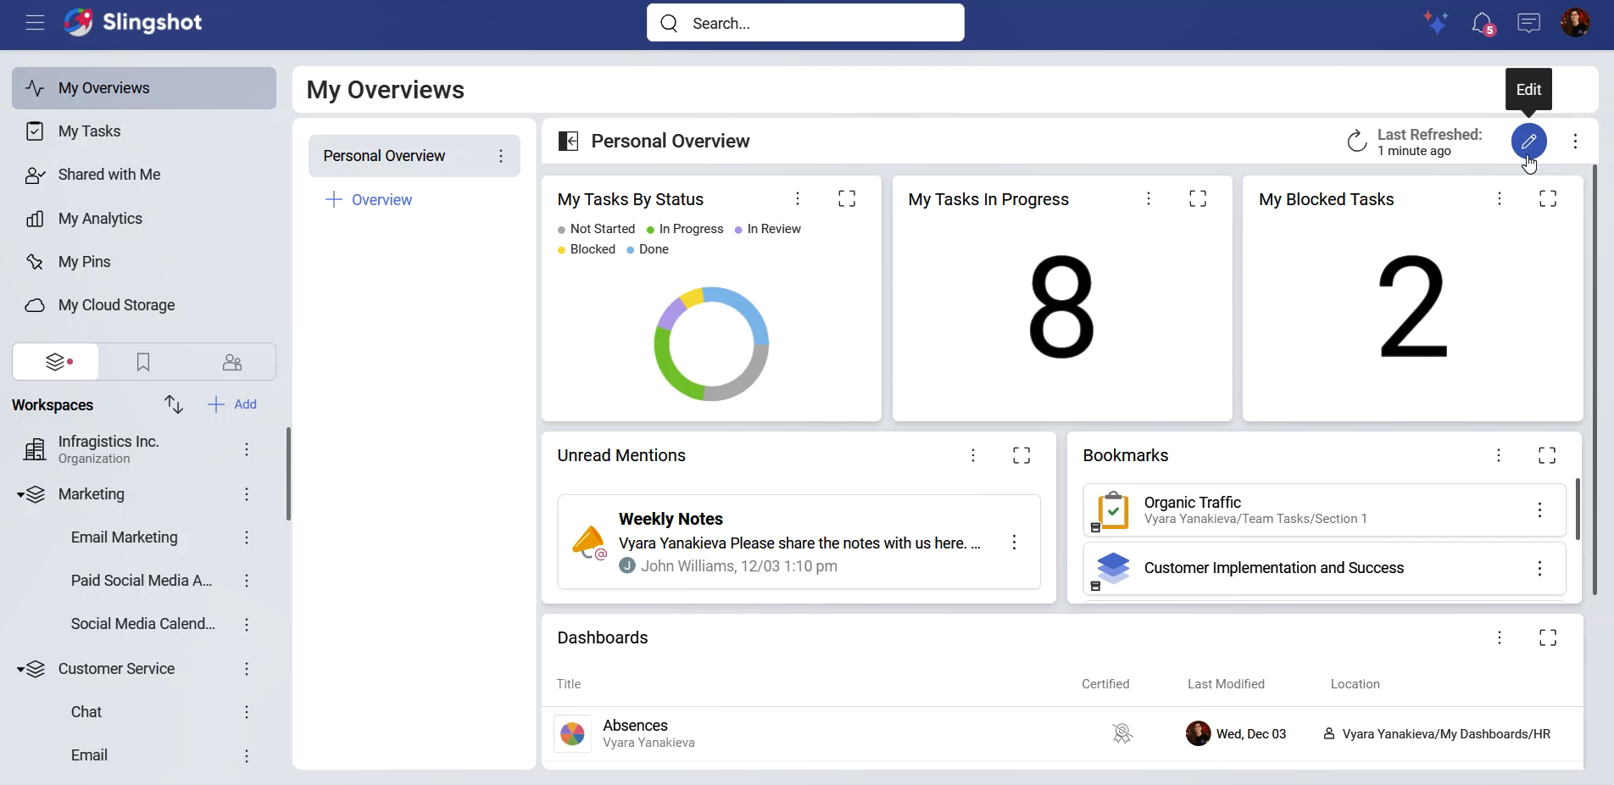
Task: Open the AI assistant sparkle icon
Action: tap(1436, 23)
